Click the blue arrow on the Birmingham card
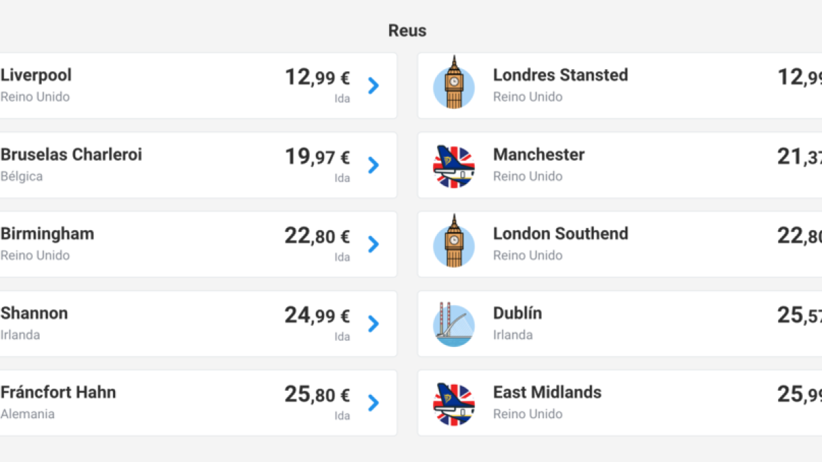The image size is (822, 462). pyautogui.click(x=373, y=244)
